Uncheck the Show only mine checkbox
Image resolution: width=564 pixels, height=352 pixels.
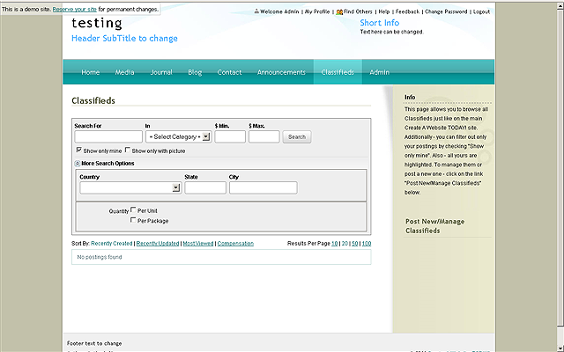pos(79,150)
